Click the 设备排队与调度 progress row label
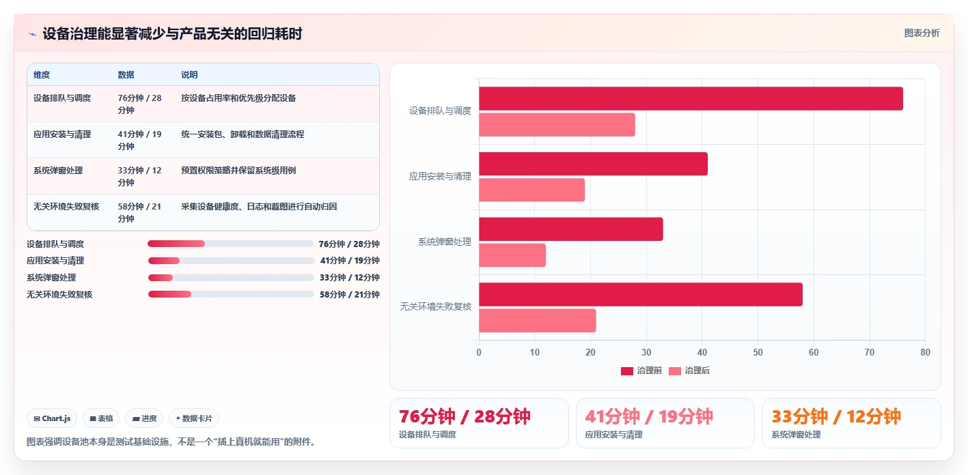Screen dimensions: 968x475 (x=55, y=244)
